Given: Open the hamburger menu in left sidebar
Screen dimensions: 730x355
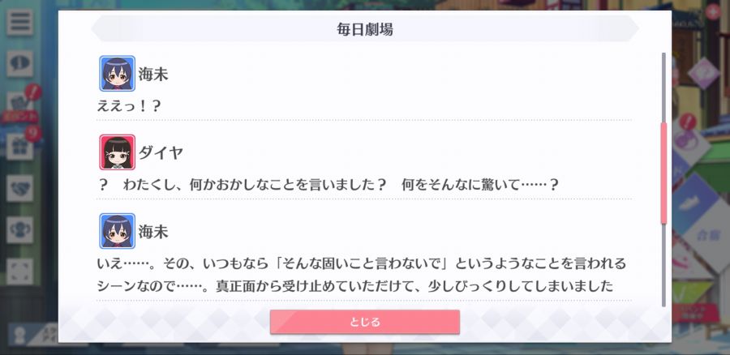Looking at the screenshot, I should click(x=19, y=23).
